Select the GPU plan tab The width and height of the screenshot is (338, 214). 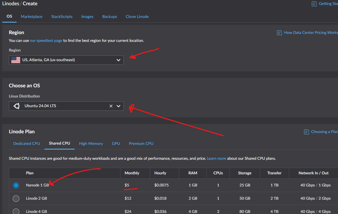coord(116,143)
